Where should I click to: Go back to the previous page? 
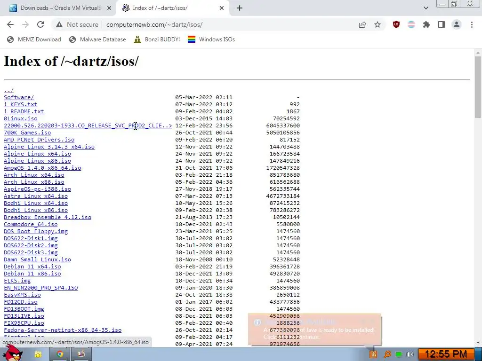pos(10,24)
